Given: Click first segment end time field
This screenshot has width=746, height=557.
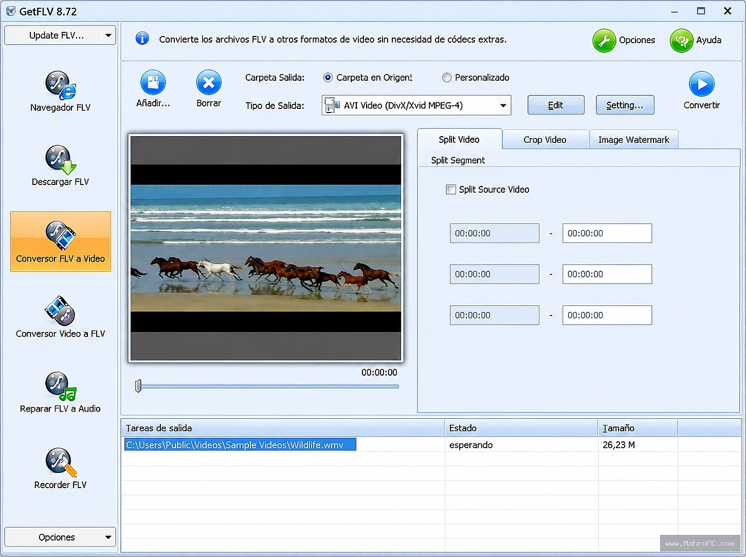Looking at the screenshot, I should pos(607,233).
